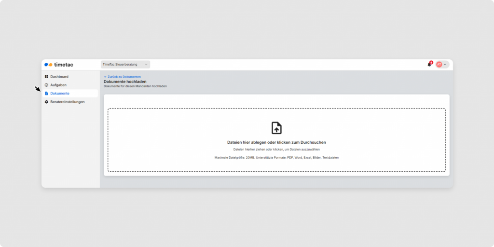Click the Dokumente file icon in sidebar
The image size is (494, 247).
point(46,94)
